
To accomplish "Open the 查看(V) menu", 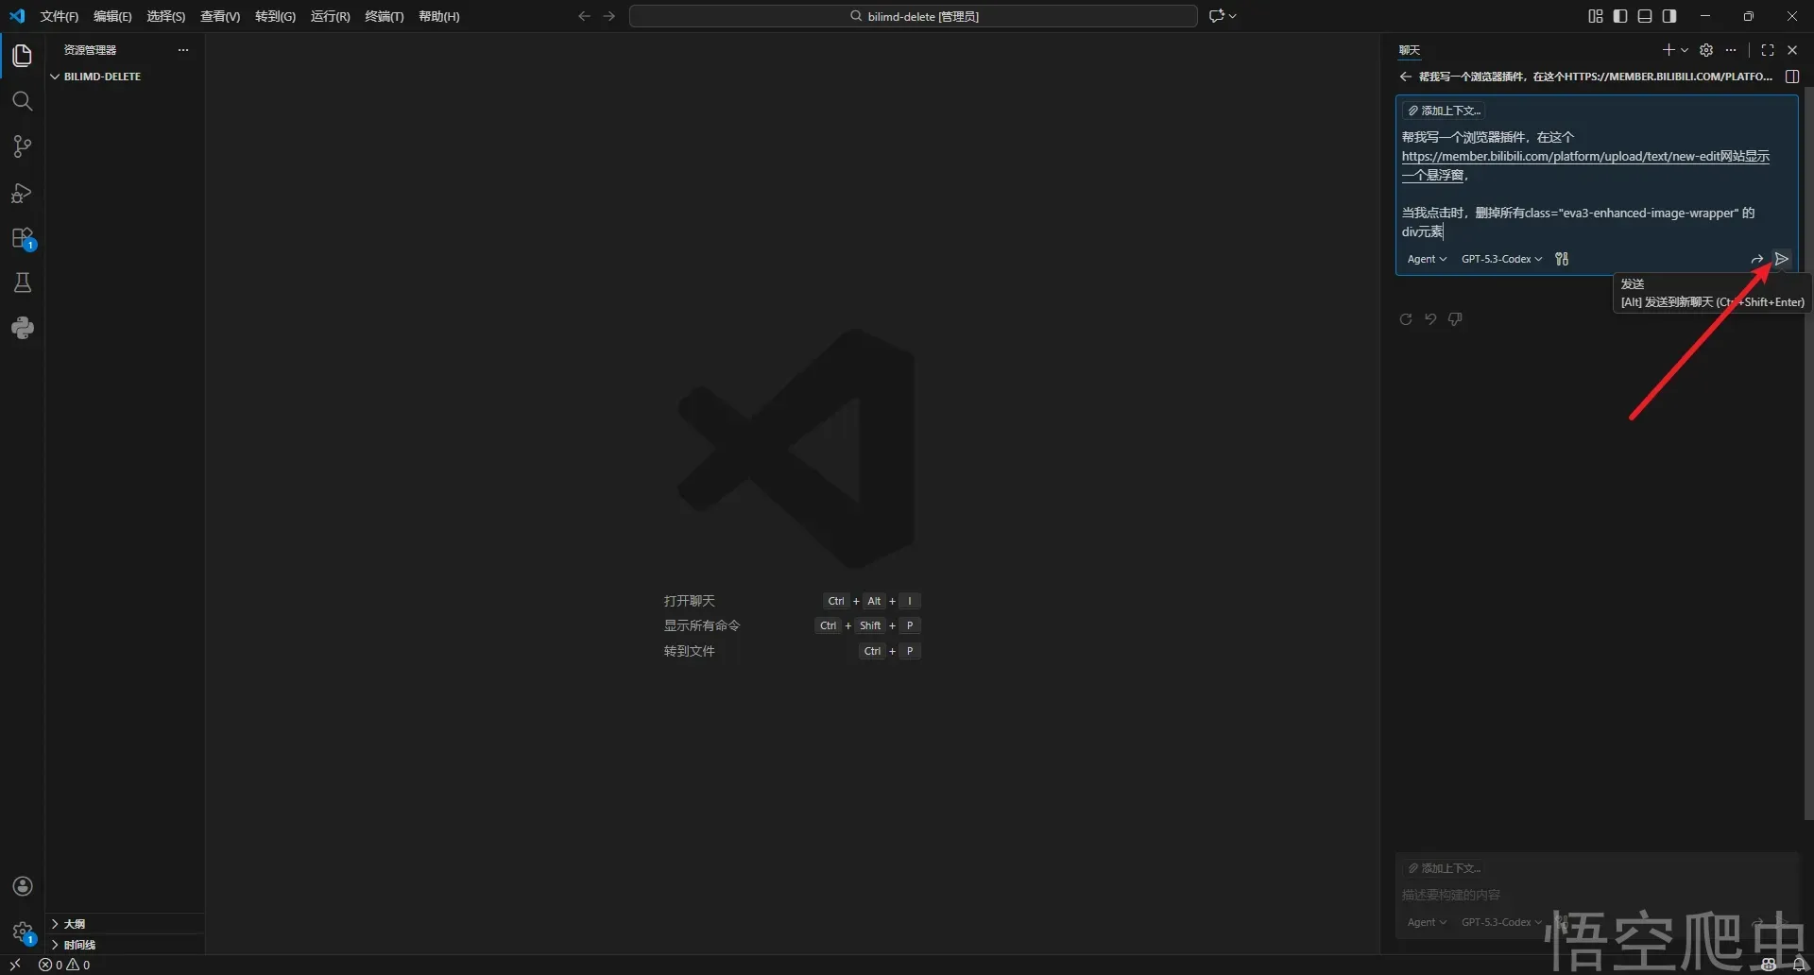I will pos(219,16).
